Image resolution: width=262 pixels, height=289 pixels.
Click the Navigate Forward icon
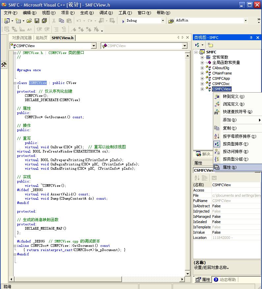click(x=112, y=21)
